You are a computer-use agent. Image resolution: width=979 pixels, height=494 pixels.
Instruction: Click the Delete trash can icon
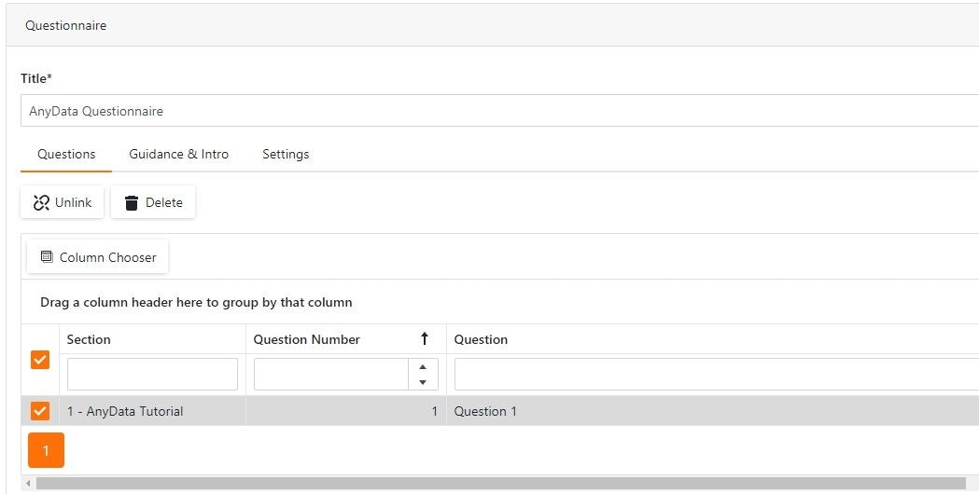point(132,202)
